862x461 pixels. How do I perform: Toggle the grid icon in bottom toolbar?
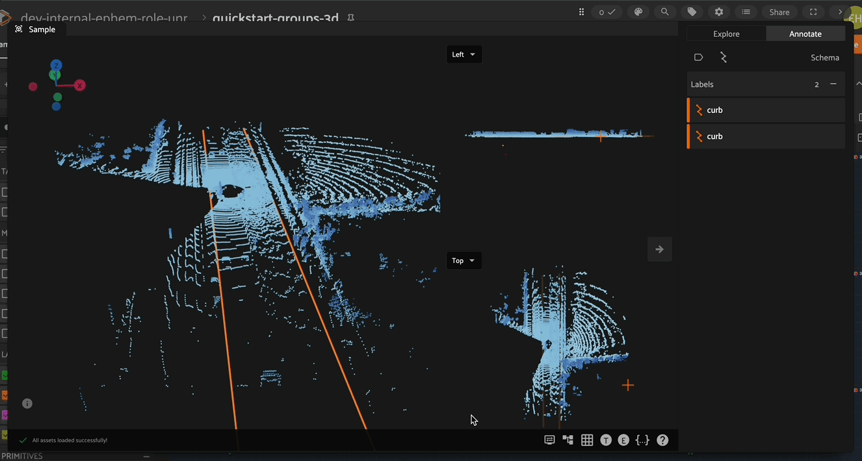[x=587, y=440]
